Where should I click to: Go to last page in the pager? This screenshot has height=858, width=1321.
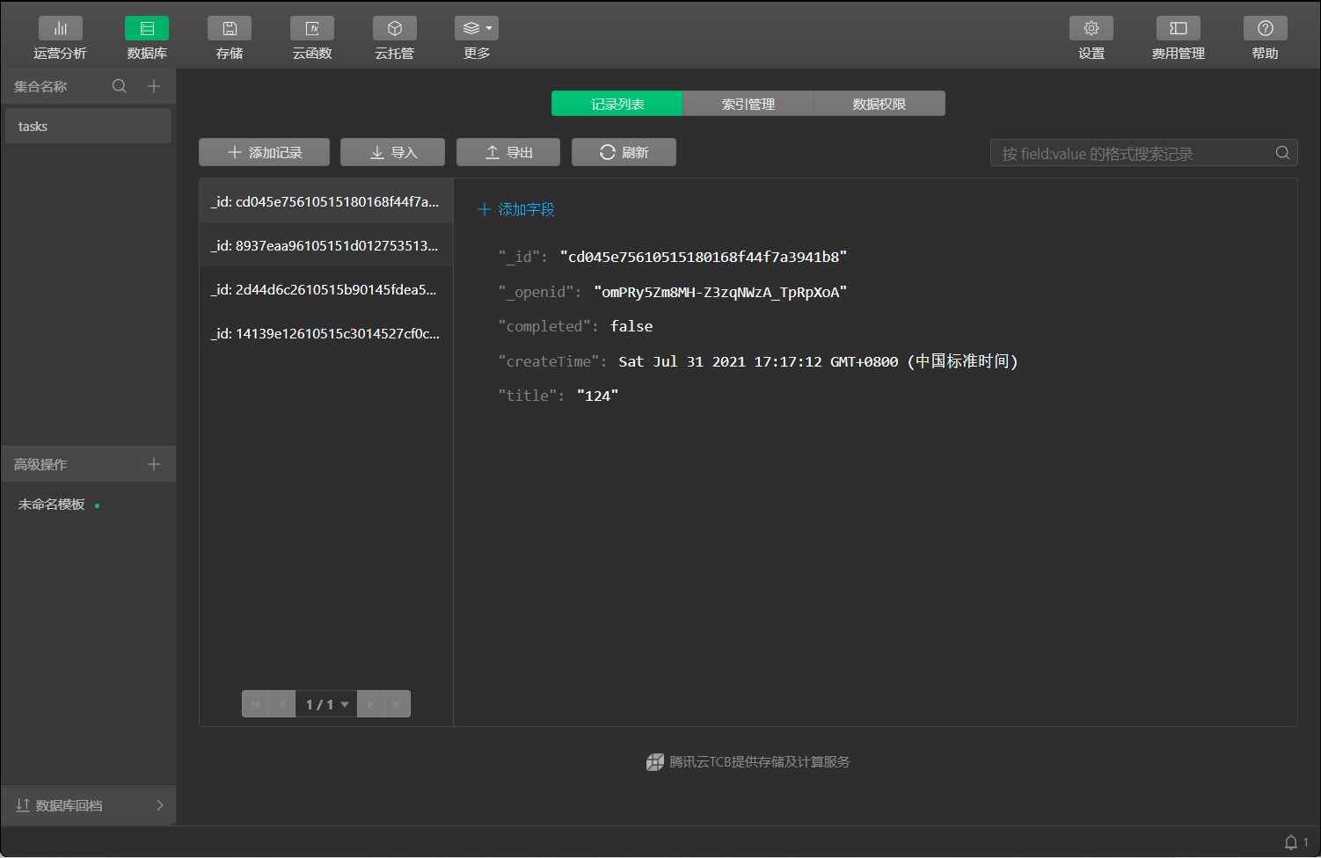397,704
